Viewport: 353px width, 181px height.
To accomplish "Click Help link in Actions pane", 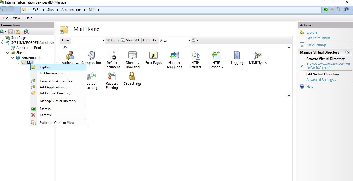I will [310, 87].
